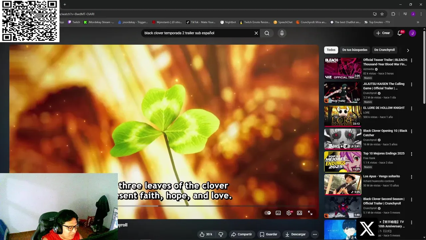Open the Chrome three-dot menu
This screenshot has height=240, width=426.
pyautogui.click(x=421, y=14)
